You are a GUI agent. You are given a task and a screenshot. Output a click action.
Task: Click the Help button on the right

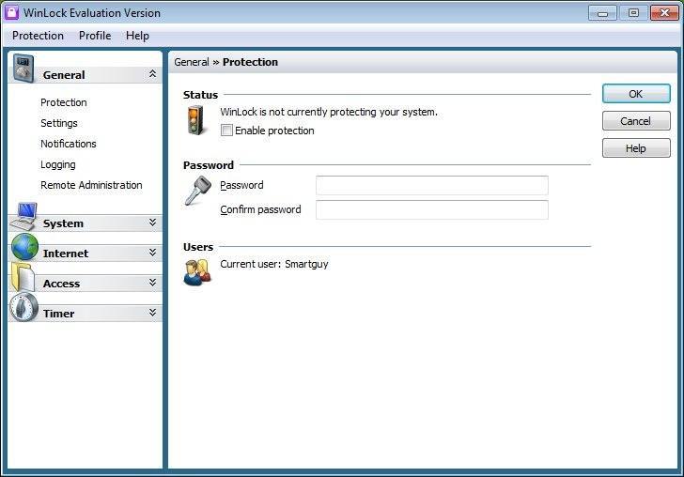(x=636, y=148)
